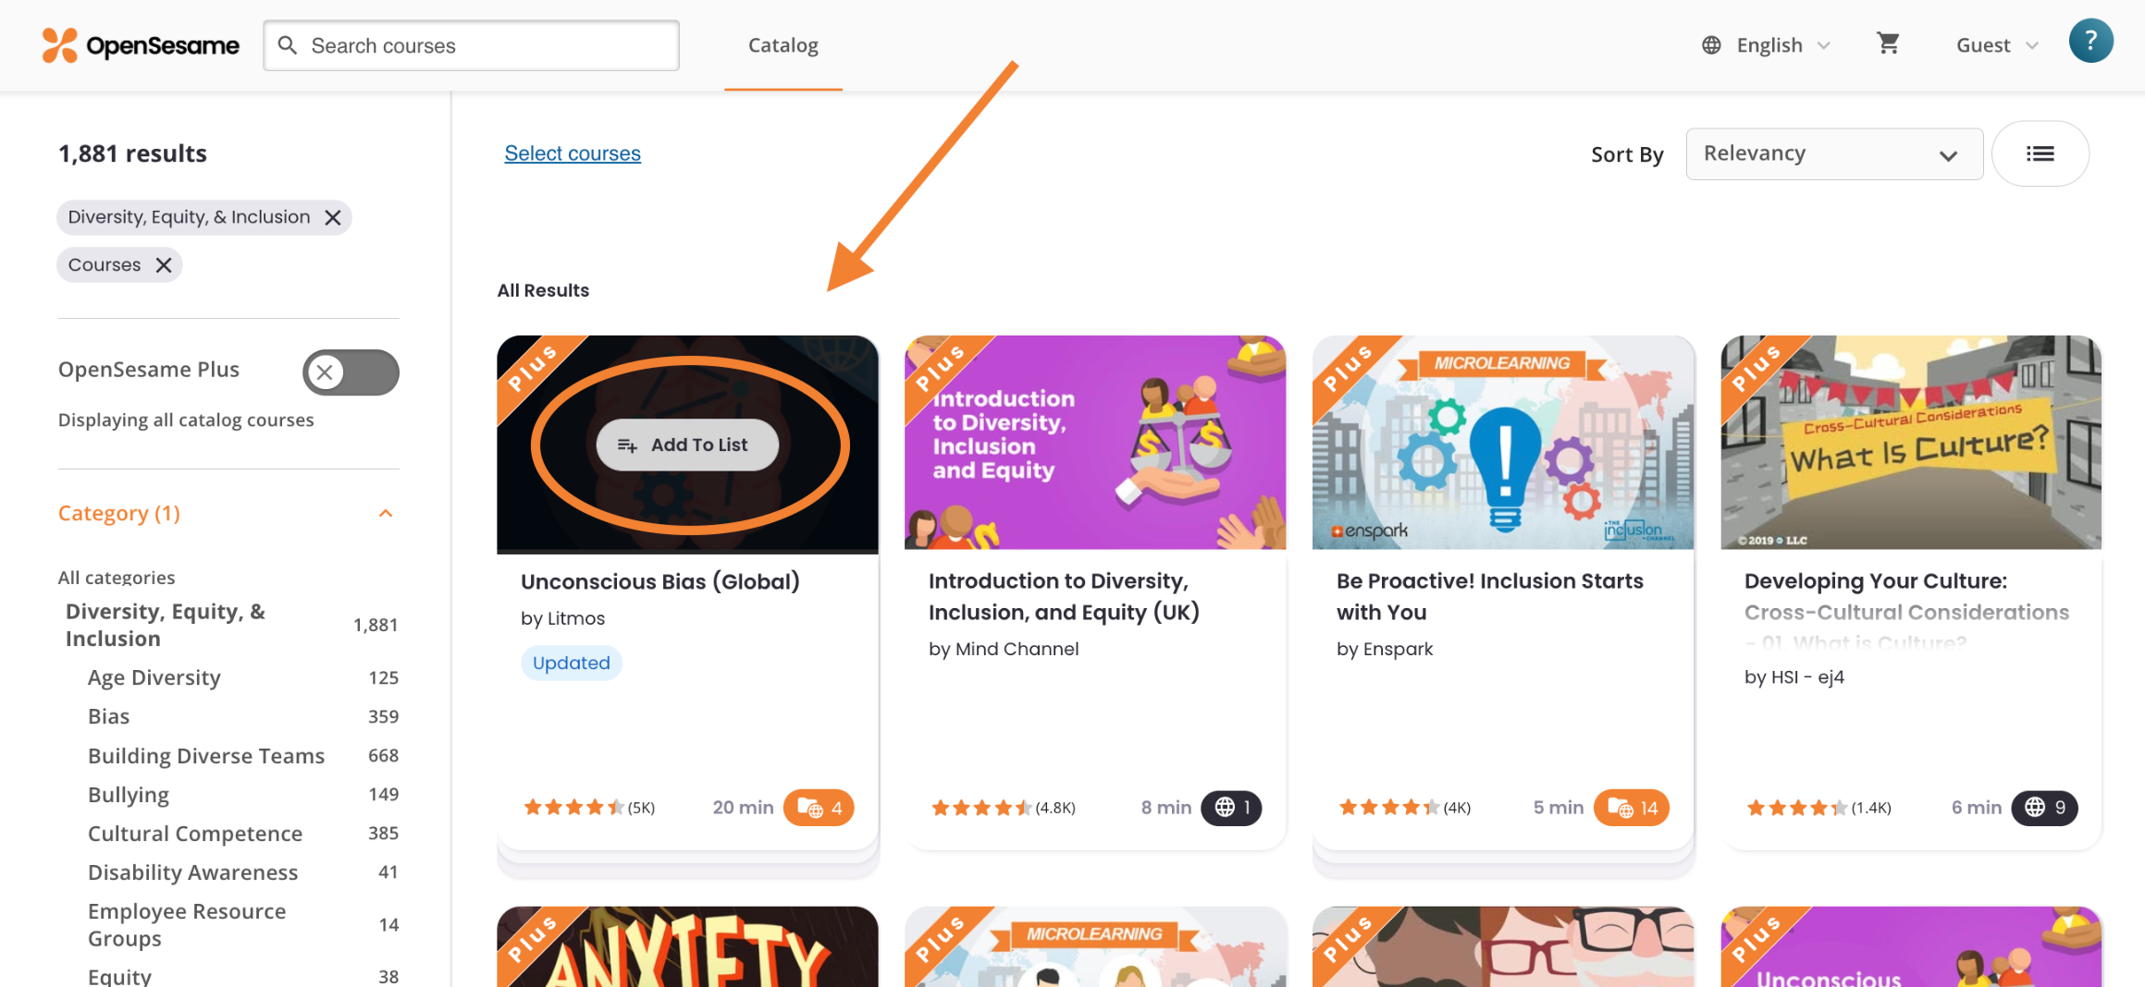Expand the Guest account menu

pos(1995,43)
